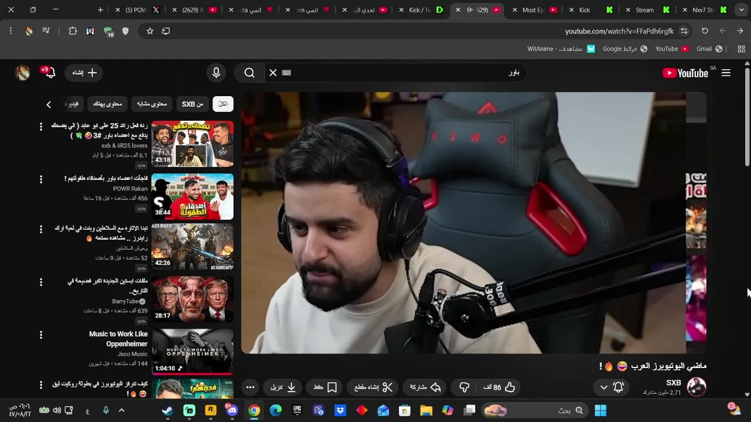Open options menu for BarryTube video

click(40, 282)
